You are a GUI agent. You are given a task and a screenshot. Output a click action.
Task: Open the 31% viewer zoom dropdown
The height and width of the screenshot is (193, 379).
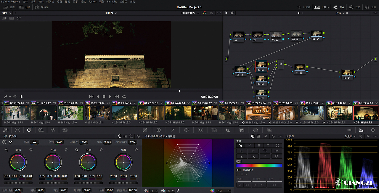click(x=7, y=13)
